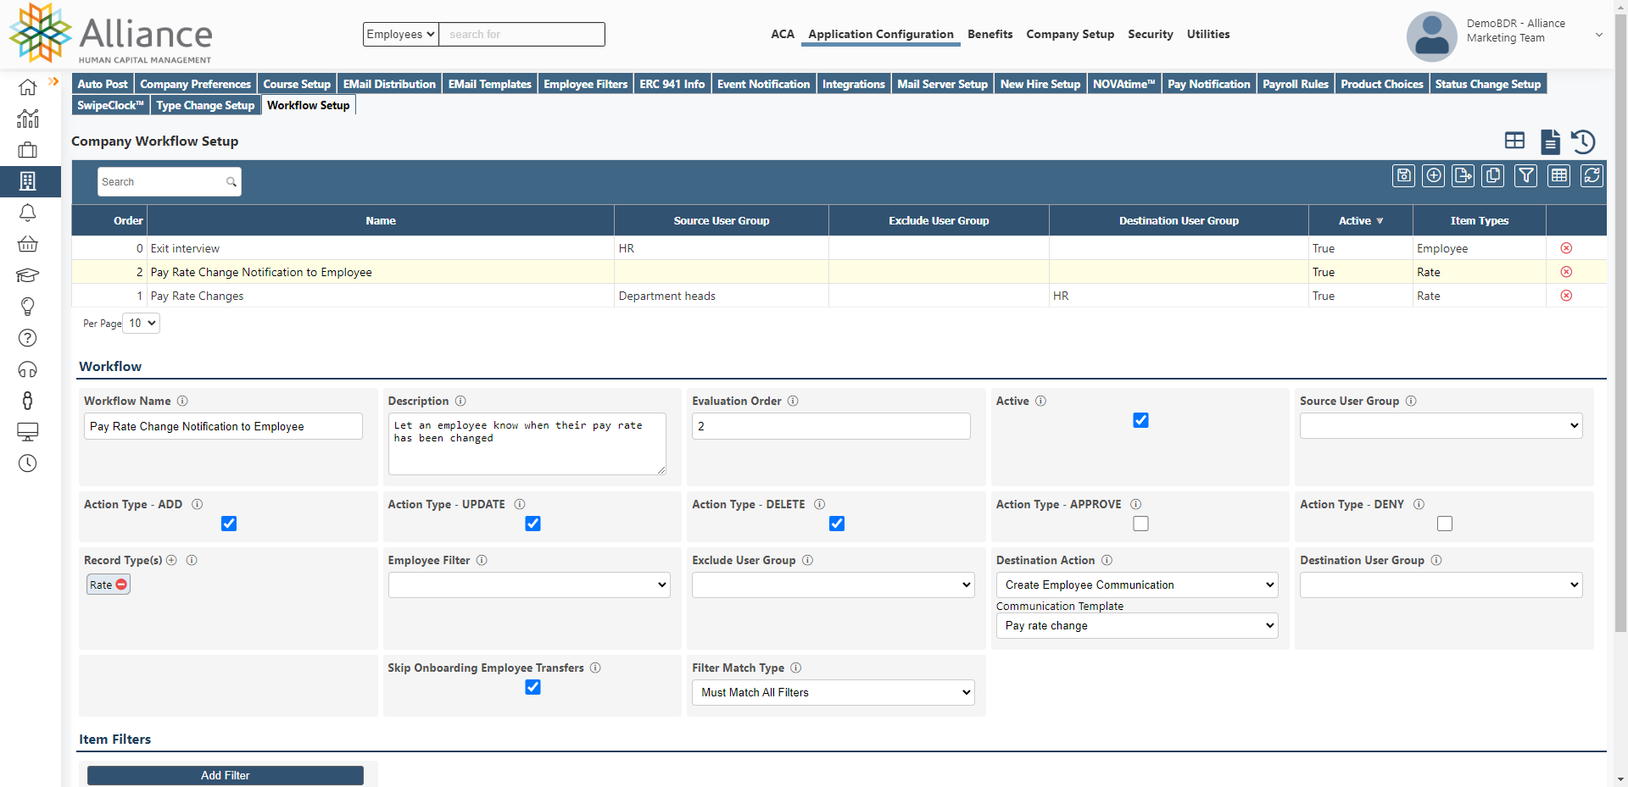Click the lightbulb ideas sidebar icon
Screen dimensions: 1628x787
click(x=28, y=307)
